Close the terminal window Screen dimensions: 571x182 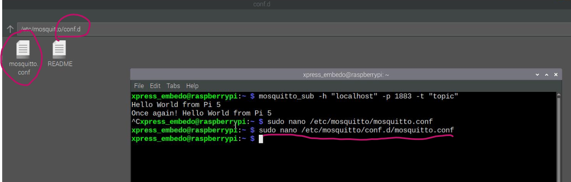coord(556,75)
